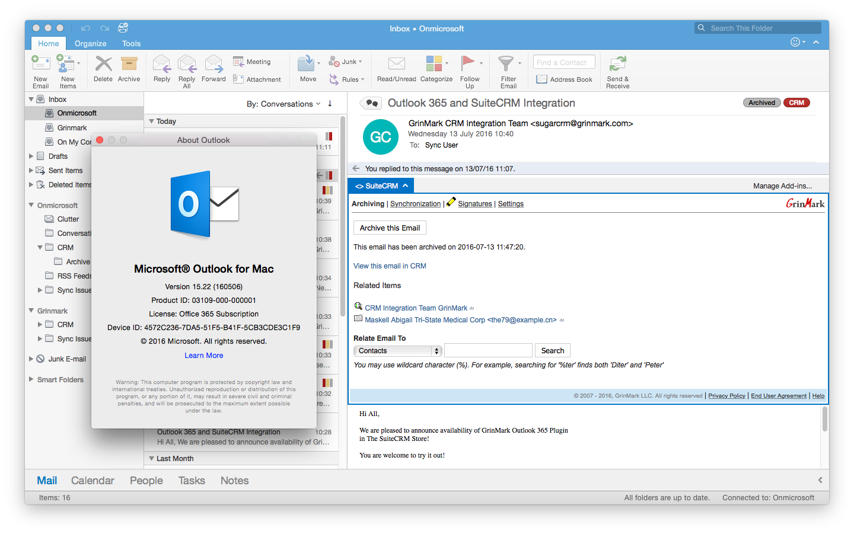Open the Move folder button
The width and height of the screenshot is (854, 534).
point(308,69)
